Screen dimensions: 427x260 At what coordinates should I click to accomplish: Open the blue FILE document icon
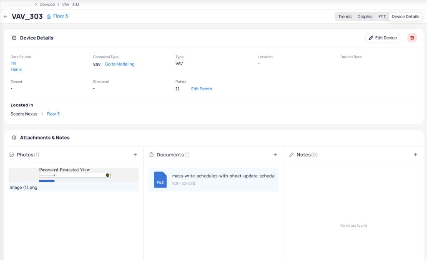click(160, 180)
